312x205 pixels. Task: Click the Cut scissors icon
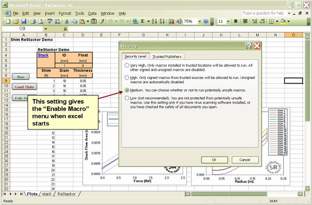[x=67, y=21]
